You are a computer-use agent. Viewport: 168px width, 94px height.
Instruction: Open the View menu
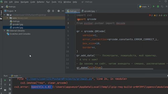pyautogui.click(x=17, y=2)
